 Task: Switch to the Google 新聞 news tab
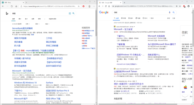click(123, 18)
